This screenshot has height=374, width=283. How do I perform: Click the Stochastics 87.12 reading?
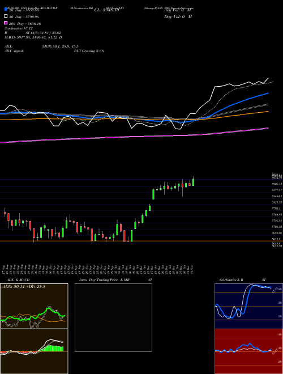pos(19,28)
